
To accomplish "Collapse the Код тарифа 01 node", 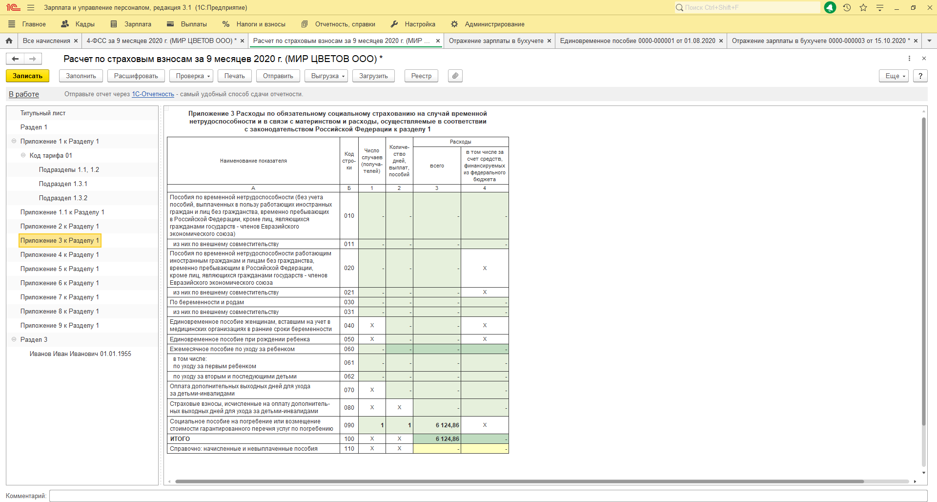I will [23, 155].
